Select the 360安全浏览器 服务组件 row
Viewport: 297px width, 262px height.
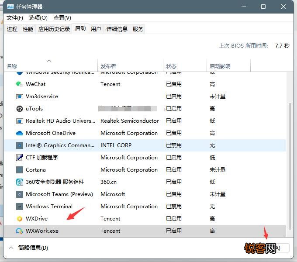pyautogui.click(x=145, y=182)
